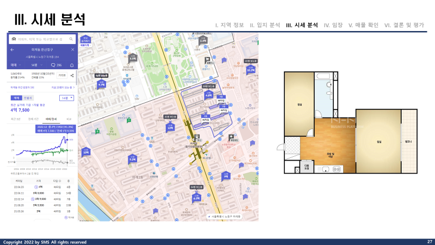This screenshot has width=435, height=245.
Task: Click the transaction row dated 22.06.23
Action: click(x=41, y=187)
